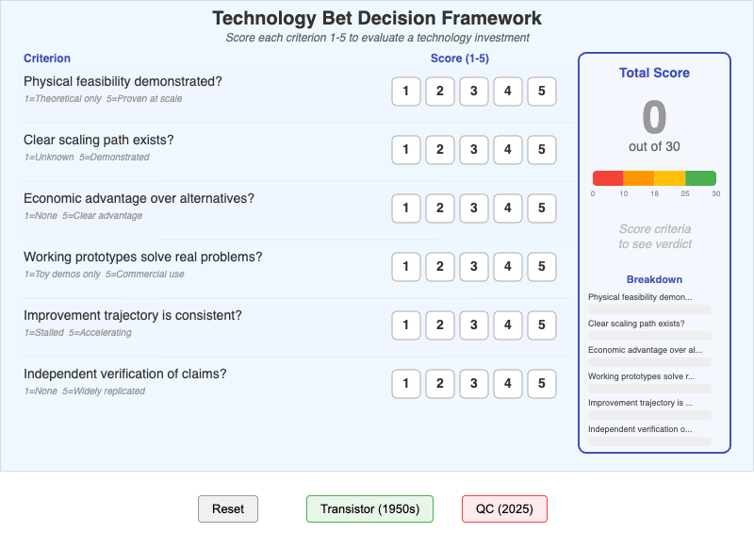Screen dimensions: 754x549
Task: Score 5 for working prototypes solve real problems
Action: click(542, 267)
